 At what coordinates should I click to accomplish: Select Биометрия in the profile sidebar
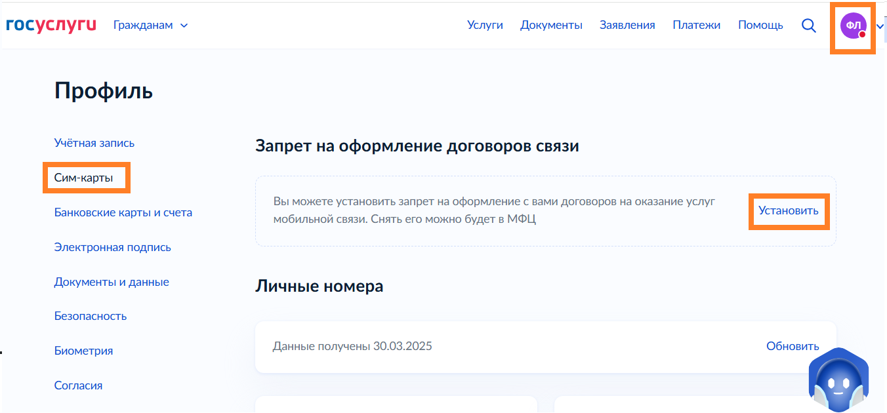pos(83,351)
